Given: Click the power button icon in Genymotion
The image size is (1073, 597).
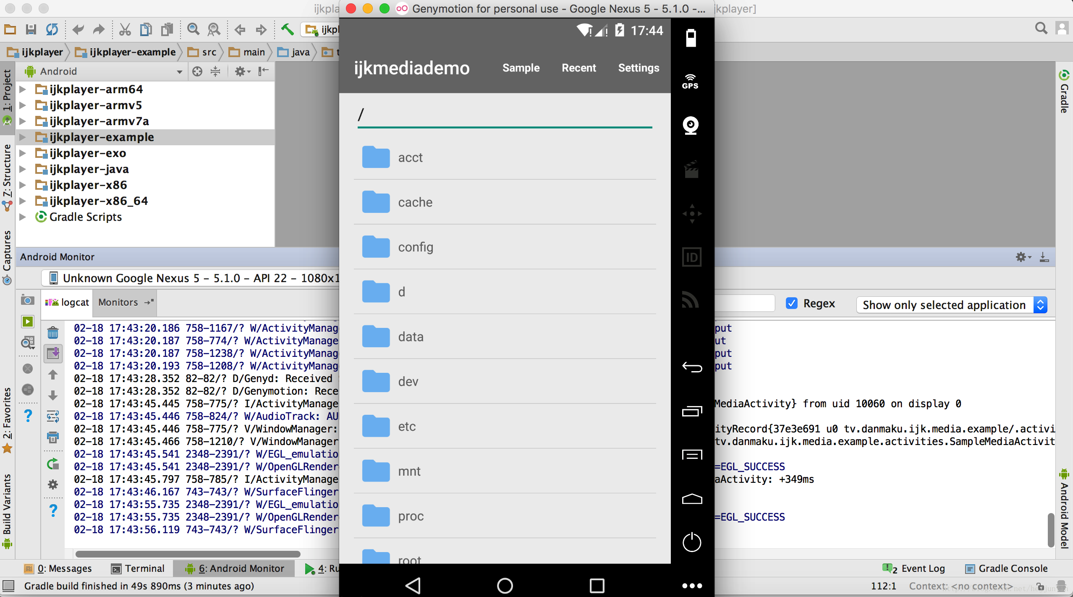Looking at the screenshot, I should point(691,542).
